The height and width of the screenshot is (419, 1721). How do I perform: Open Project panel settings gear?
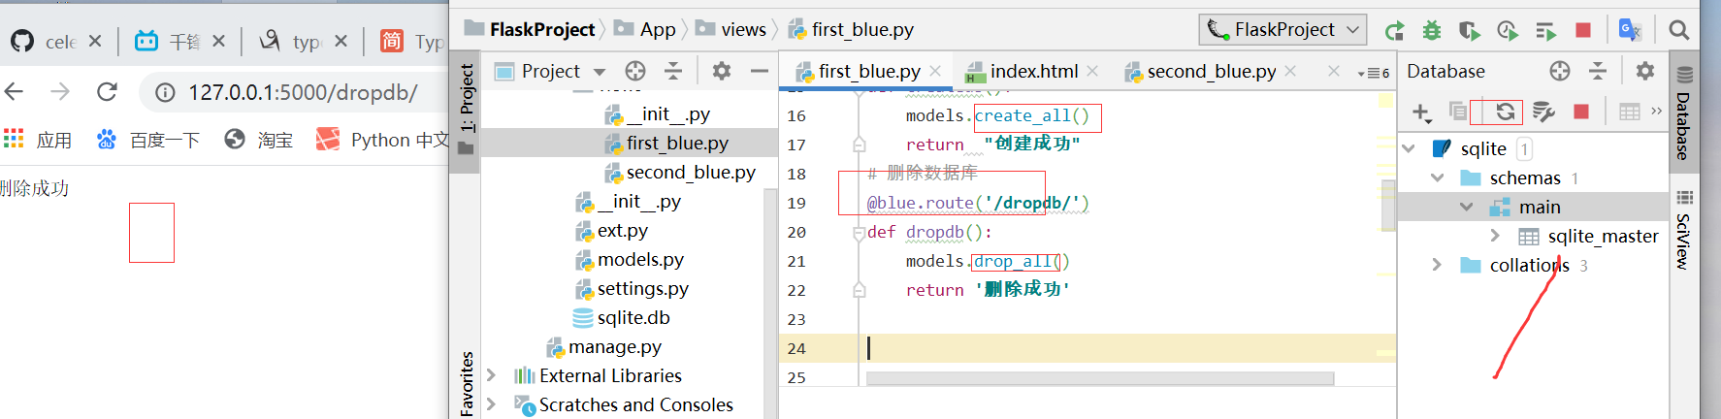click(x=722, y=71)
